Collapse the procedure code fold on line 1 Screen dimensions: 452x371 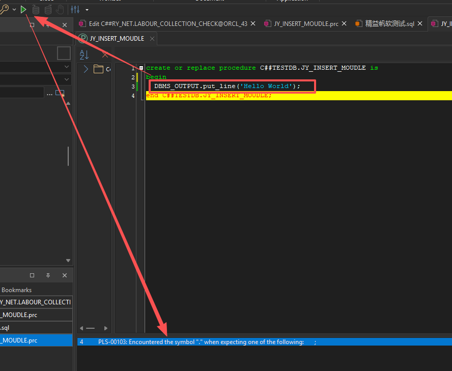142,68
